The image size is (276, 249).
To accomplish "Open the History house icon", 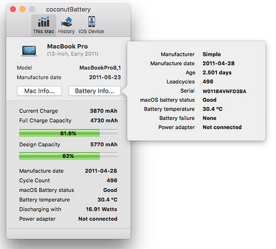I will (x=67, y=22).
